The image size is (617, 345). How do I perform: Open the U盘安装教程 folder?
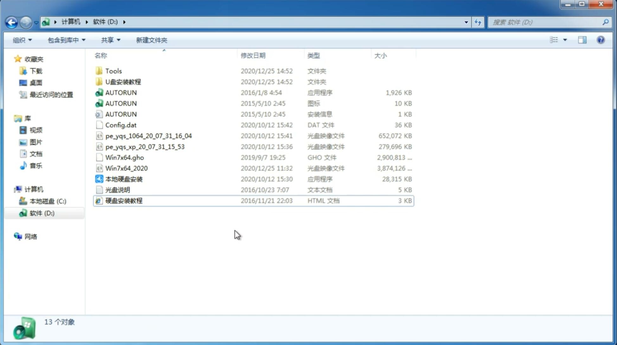(x=123, y=81)
